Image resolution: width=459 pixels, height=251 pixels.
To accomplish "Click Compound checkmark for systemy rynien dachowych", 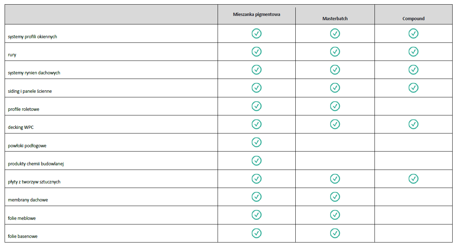I will (413, 70).
